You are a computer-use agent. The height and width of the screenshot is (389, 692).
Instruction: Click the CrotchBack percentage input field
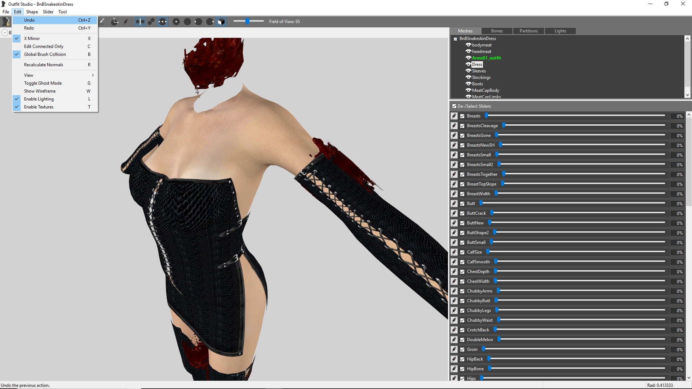[x=677, y=330]
